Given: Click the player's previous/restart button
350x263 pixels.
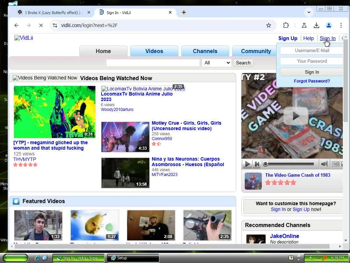Looking at the screenshot, I should [257, 164].
